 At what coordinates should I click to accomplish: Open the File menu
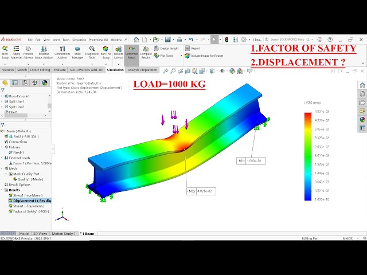coord(30,40)
